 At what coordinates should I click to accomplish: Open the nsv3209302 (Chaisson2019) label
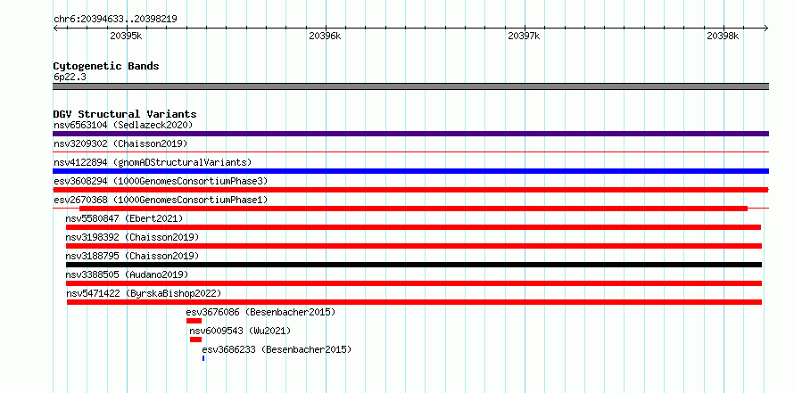[x=120, y=143]
